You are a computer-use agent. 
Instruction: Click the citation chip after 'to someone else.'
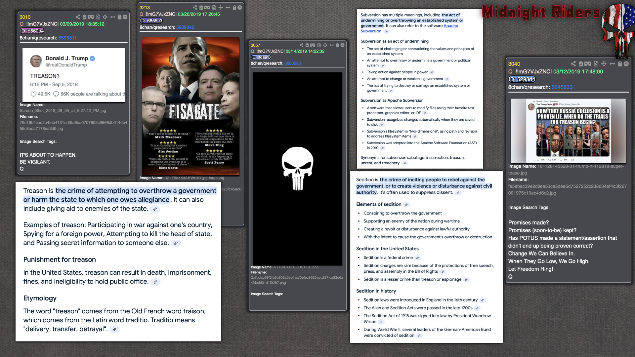[x=176, y=243]
